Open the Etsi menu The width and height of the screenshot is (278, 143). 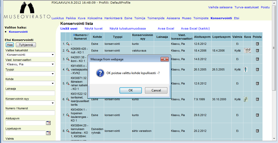click(237, 18)
